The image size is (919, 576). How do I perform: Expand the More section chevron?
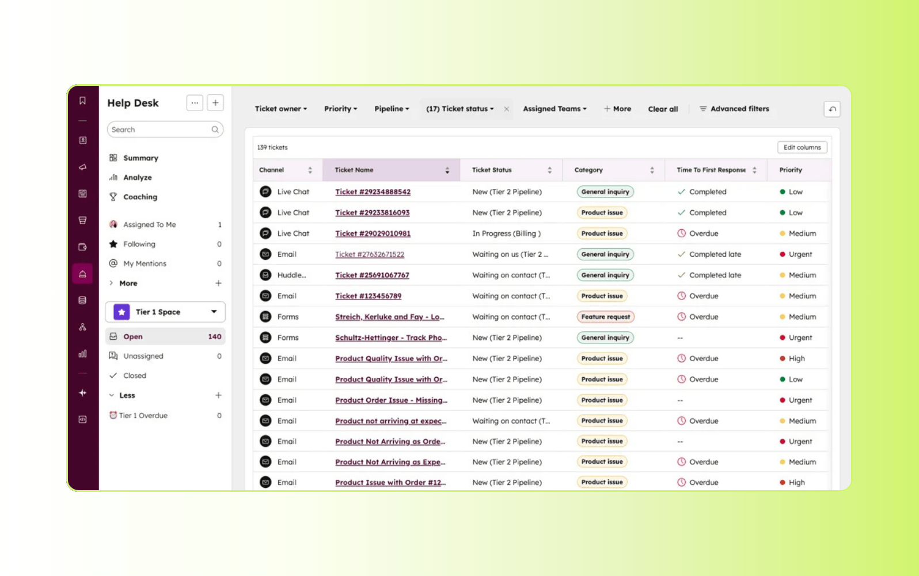[111, 283]
